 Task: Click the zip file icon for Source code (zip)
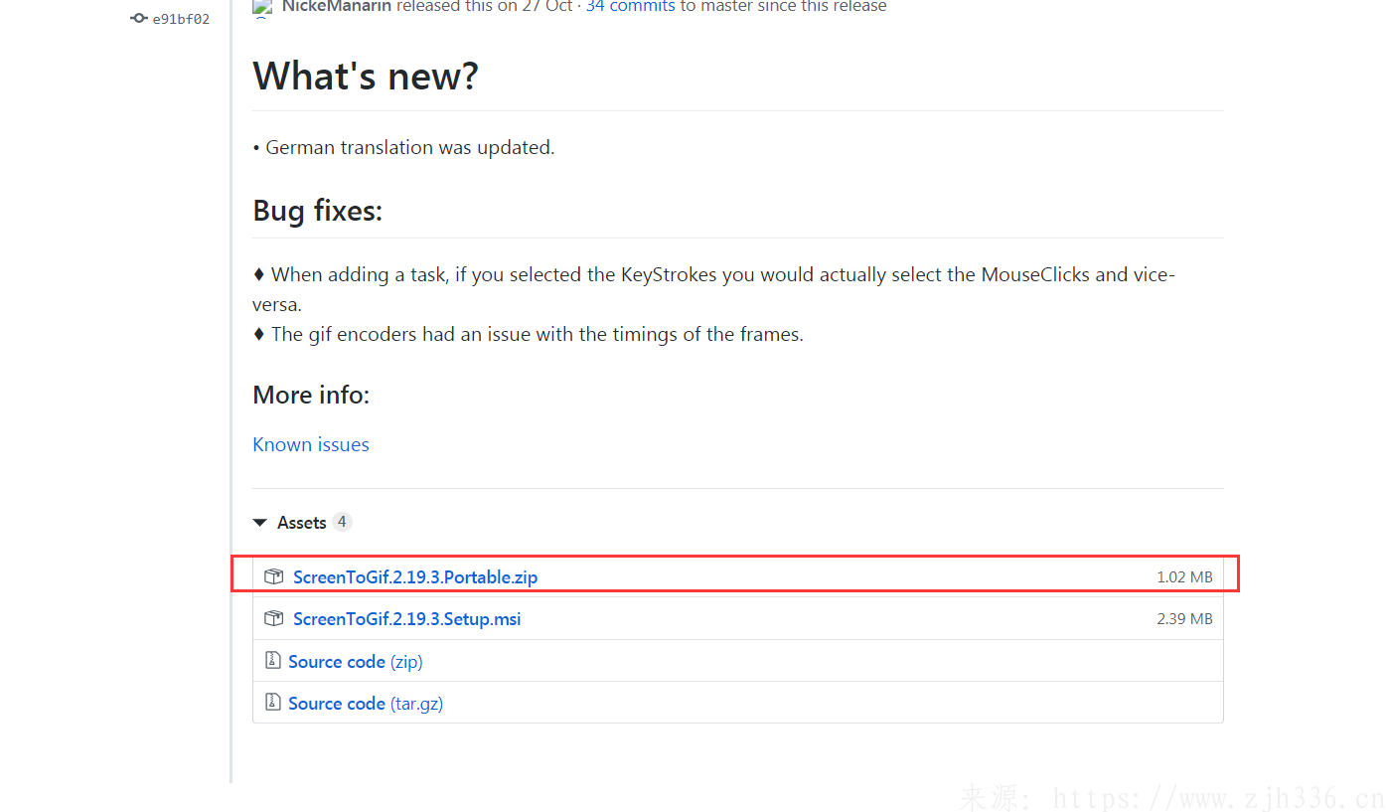tap(273, 660)
